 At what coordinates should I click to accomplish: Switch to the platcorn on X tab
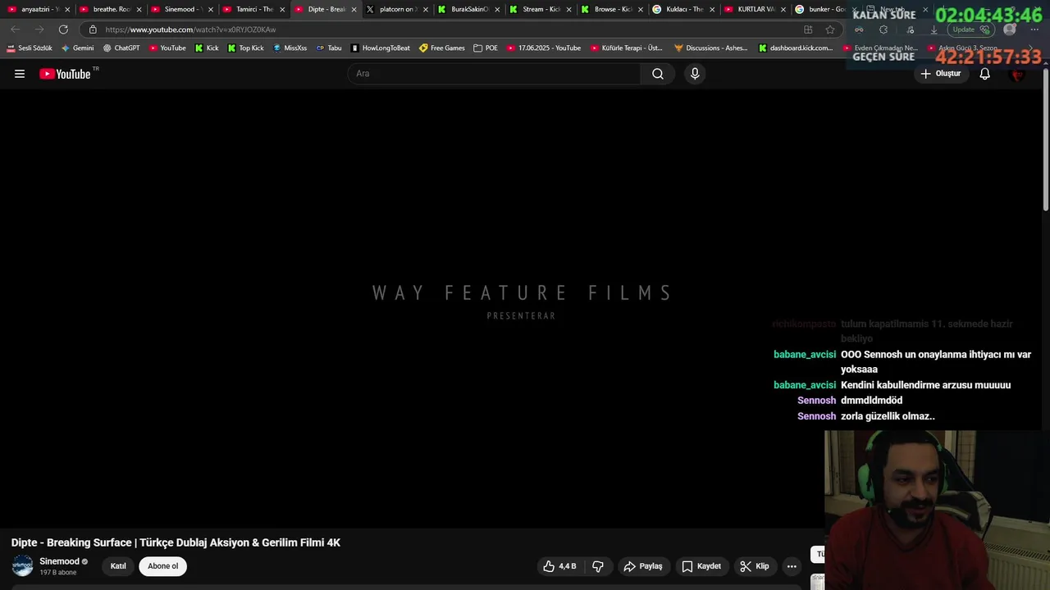[395, 9]
